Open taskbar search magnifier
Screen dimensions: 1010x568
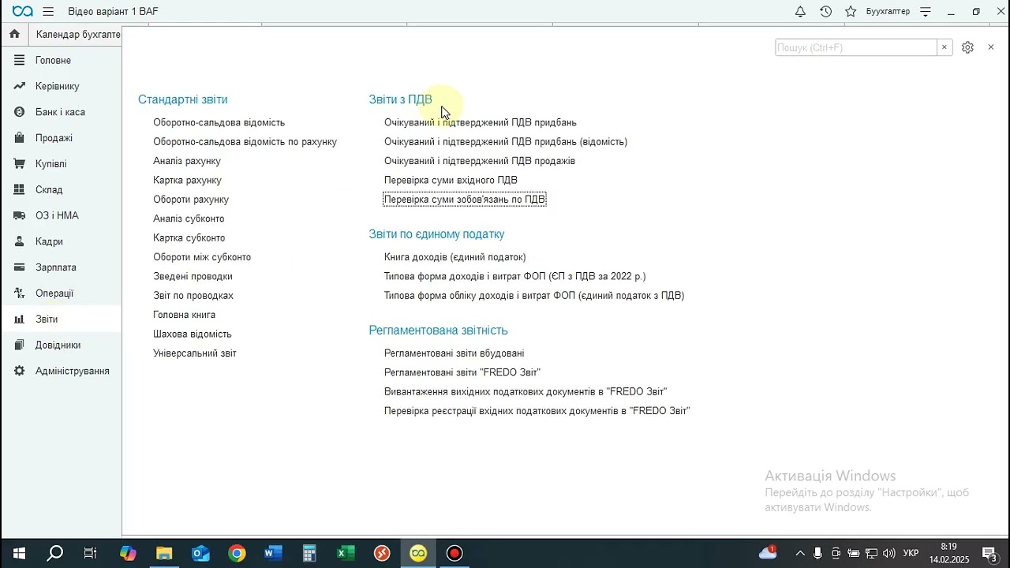pyautogui.click(x=54, y=553)
